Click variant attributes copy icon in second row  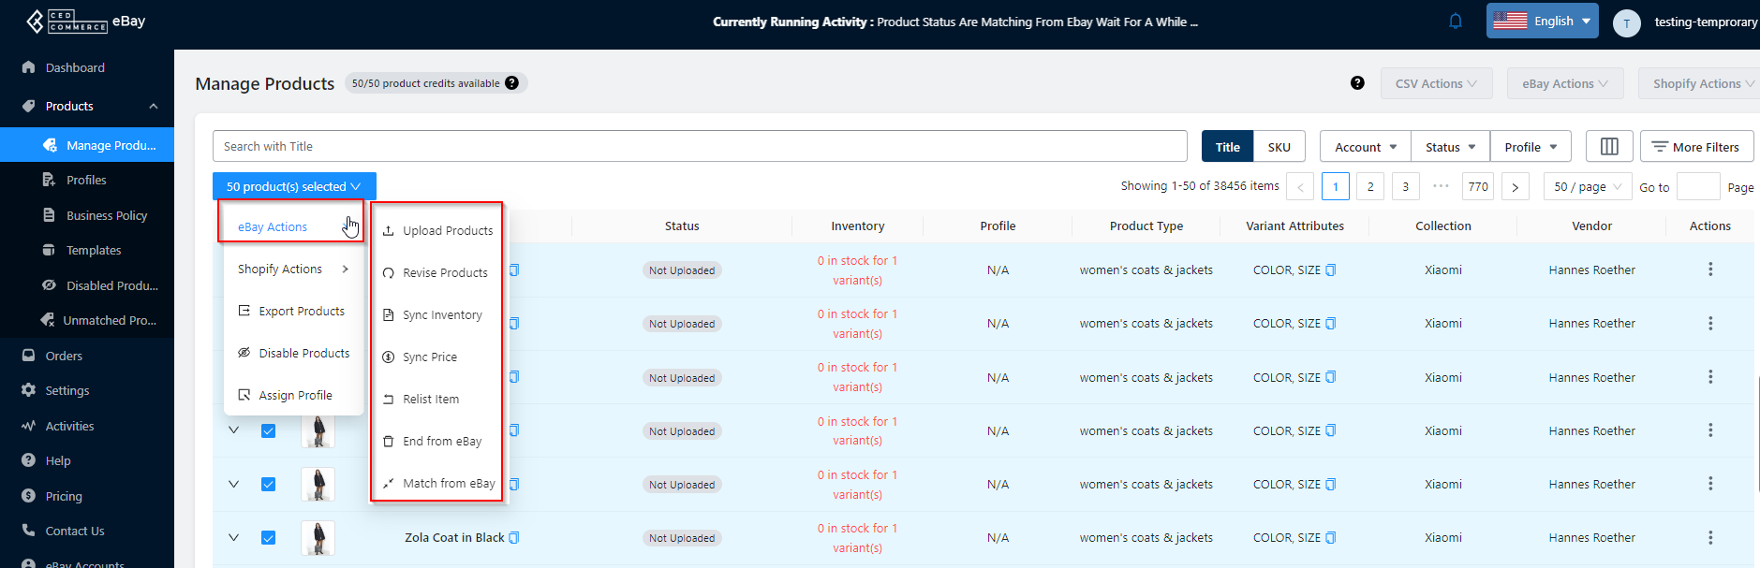(1331, 324)
